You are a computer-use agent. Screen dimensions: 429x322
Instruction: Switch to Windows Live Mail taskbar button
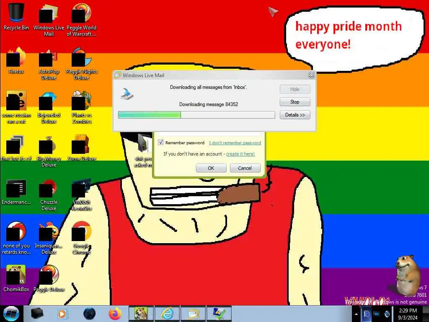[x=193, y=314]
